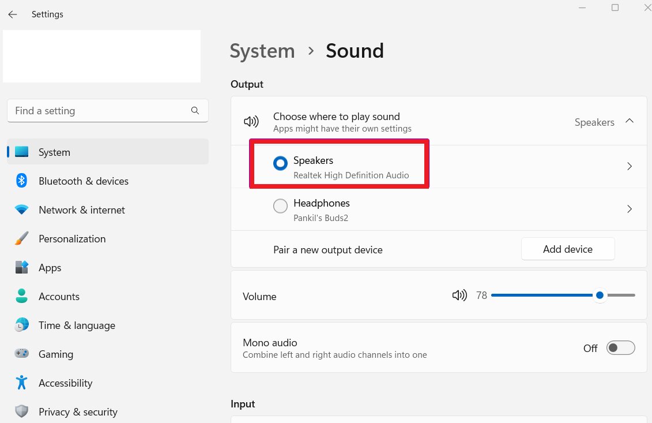This screenshot has height=423, width=652.
Task: Select the Speakers radio button
Action: coord(280,163)
